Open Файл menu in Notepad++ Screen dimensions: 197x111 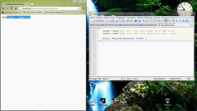coord(92,18)
